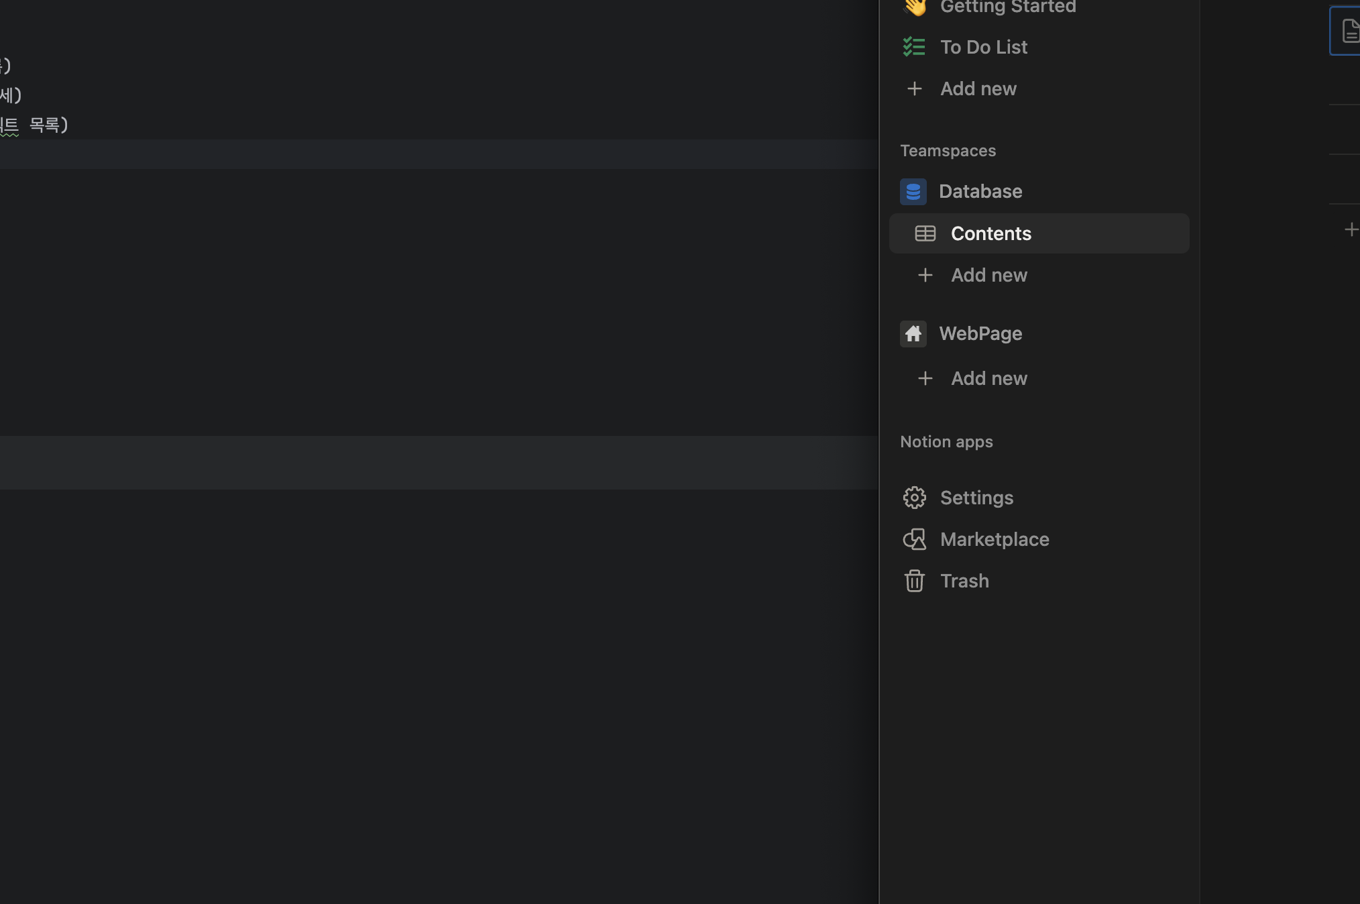Click the Getting Started wave emoji icon
Screen dimensions: 1360x904
tap(915, 7)
